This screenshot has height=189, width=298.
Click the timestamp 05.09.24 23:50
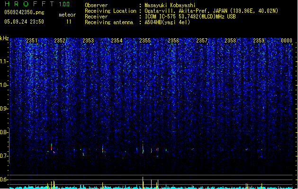(24, 22)
